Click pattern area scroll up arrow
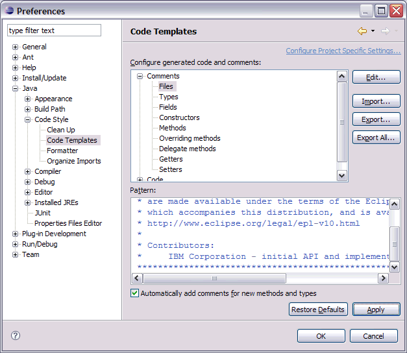Viewport: 407px width, 353px height. (x=395, y=204)
